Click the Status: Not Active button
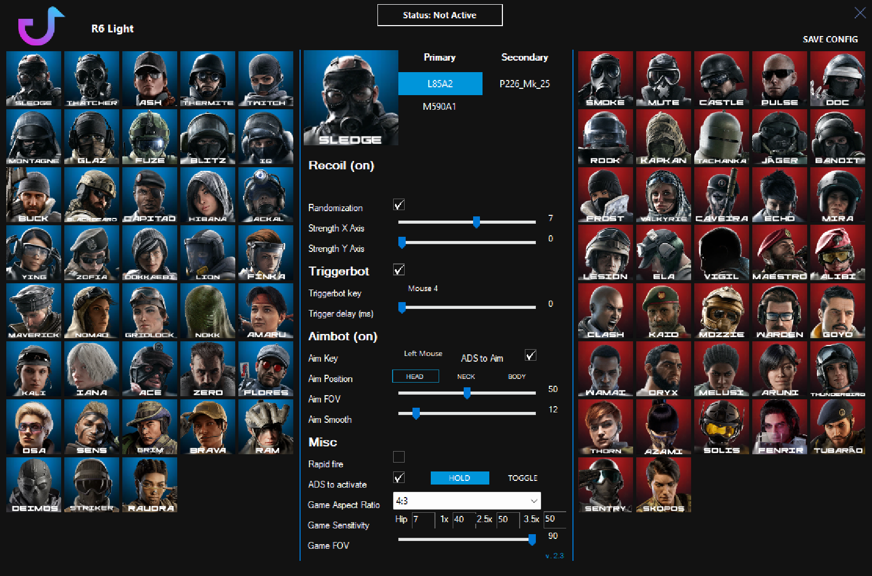 (440, 15)
